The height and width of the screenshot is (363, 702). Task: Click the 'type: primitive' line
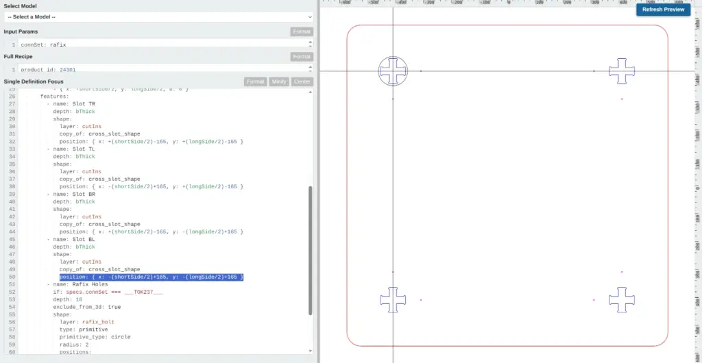84,329
